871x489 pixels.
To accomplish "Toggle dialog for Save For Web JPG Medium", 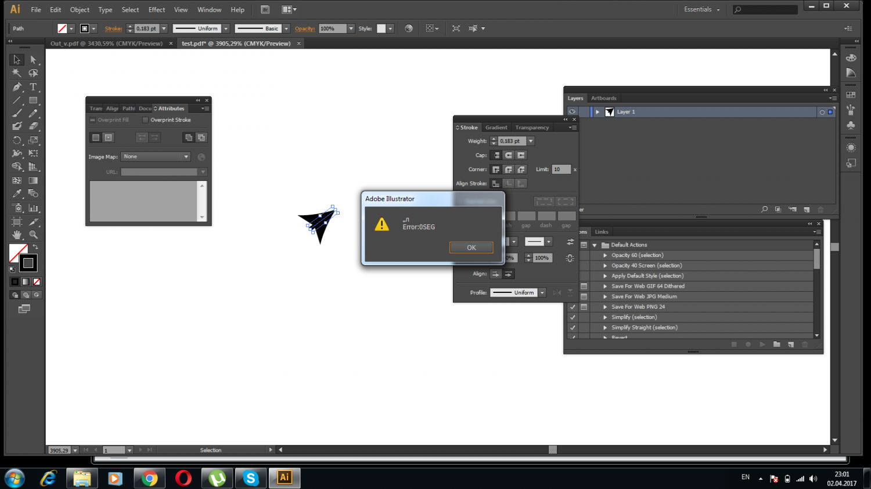I will tap(584, 296).
